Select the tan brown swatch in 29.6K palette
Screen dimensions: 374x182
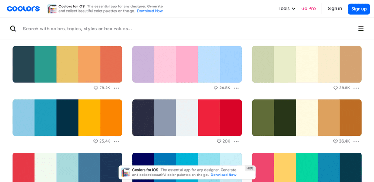351,64
